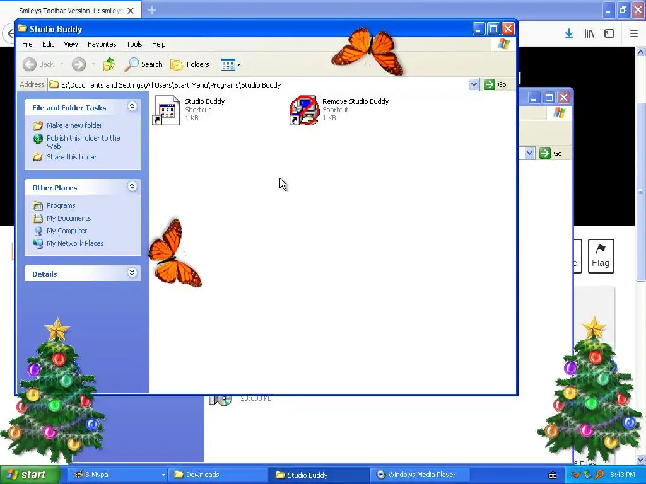646x484 pixels.
Task: Open the Forward history dropdown arrow
Action: 93,64
